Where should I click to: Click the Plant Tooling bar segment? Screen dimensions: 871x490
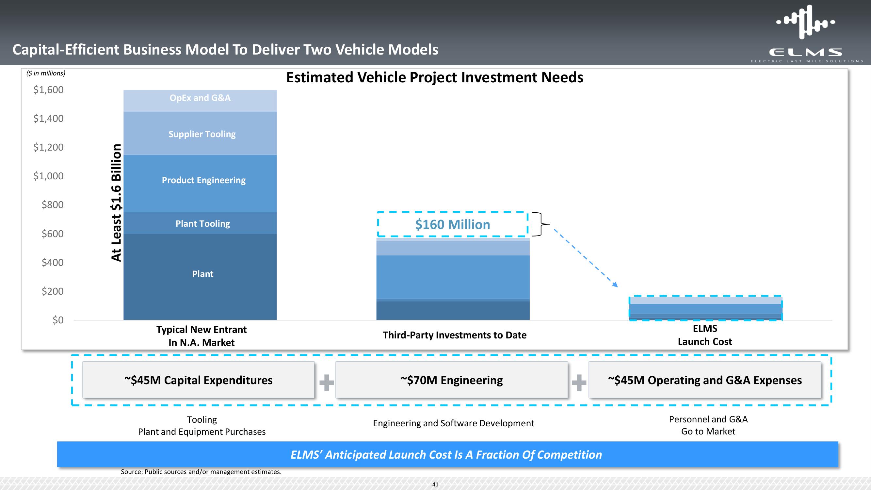pos(200,223)
